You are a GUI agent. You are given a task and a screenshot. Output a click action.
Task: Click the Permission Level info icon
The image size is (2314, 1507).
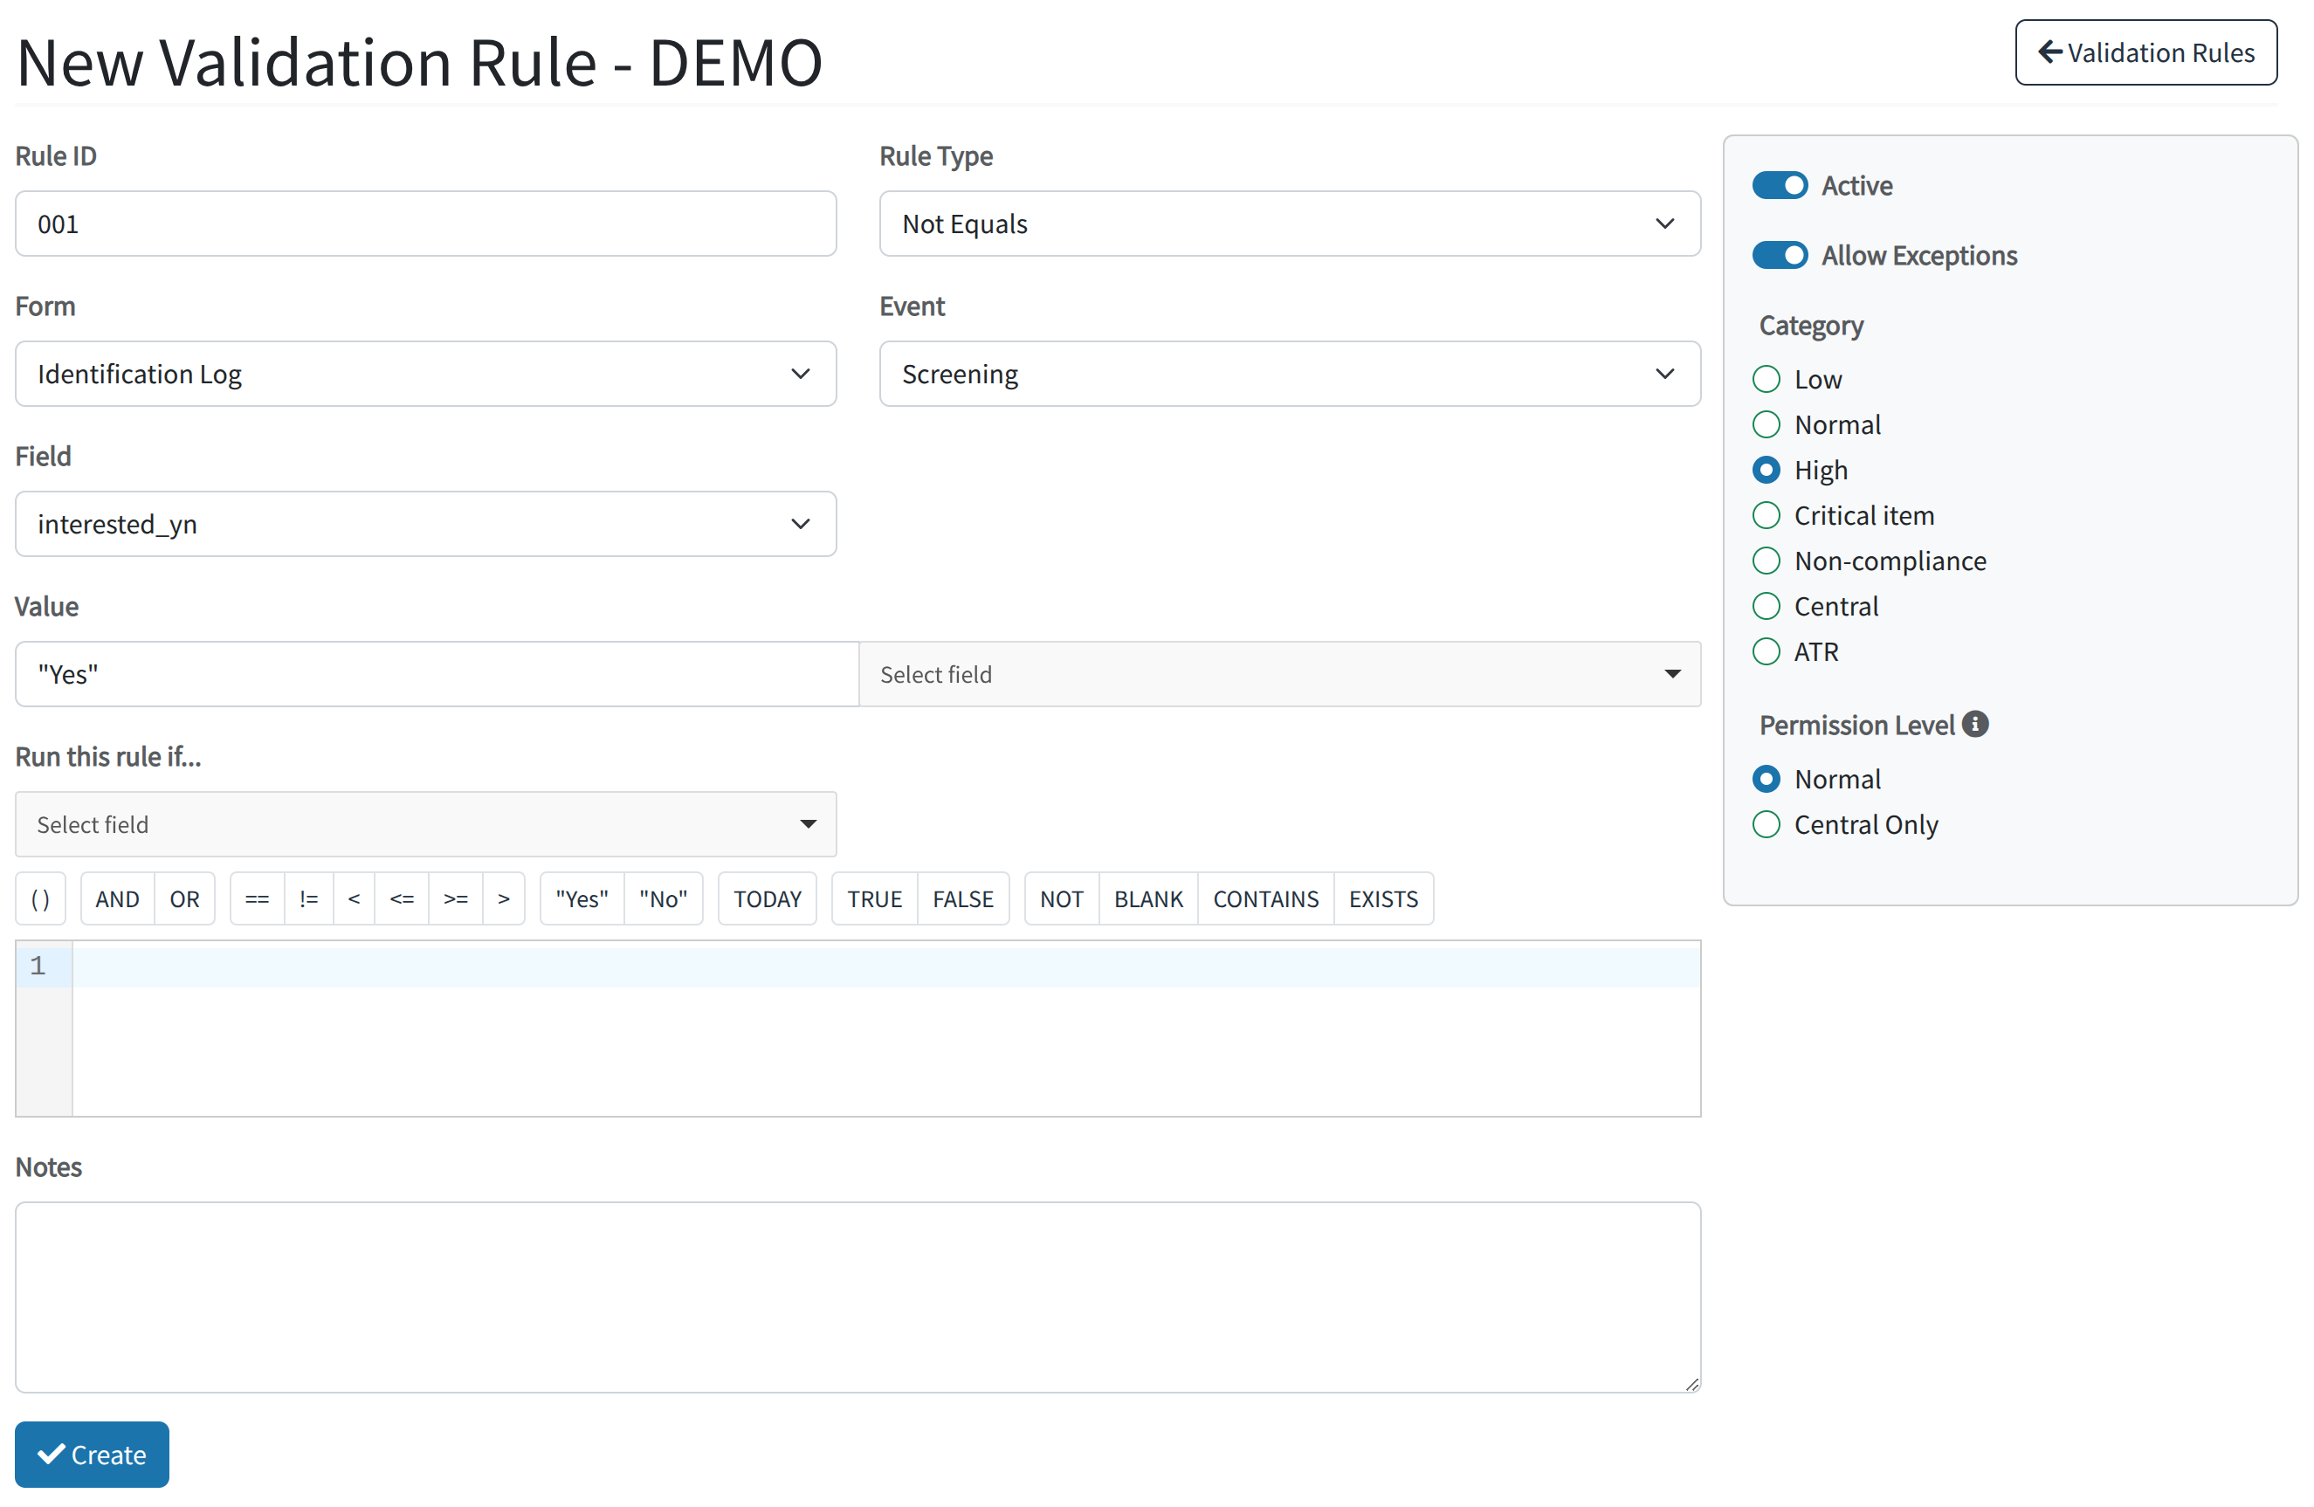coord(1974,725)
